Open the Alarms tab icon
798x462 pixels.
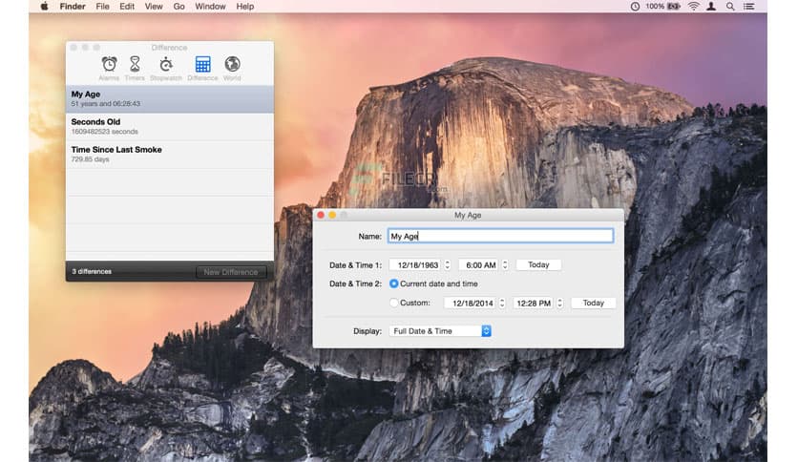pyautogui.click(x=109, y=64)
